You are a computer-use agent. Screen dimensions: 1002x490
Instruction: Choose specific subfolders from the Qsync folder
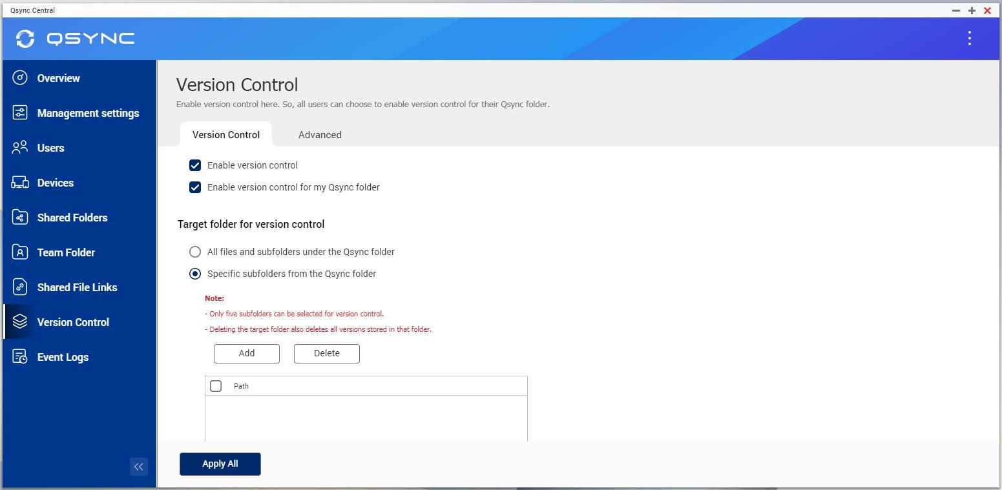coord(195,274)
